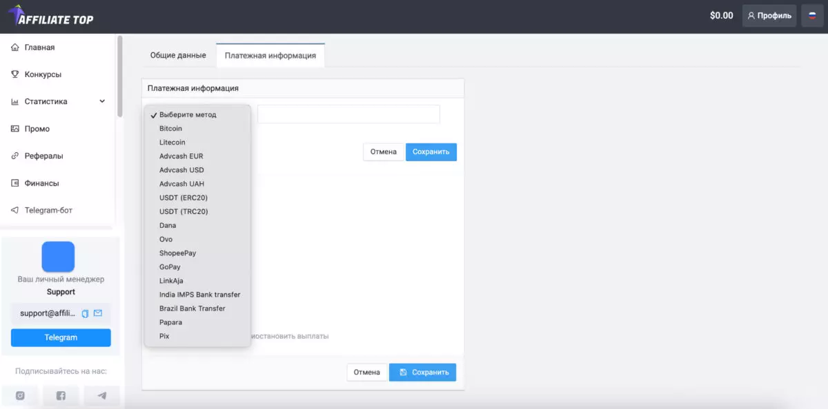Click the envelope icon next to support email

(98, 313)
